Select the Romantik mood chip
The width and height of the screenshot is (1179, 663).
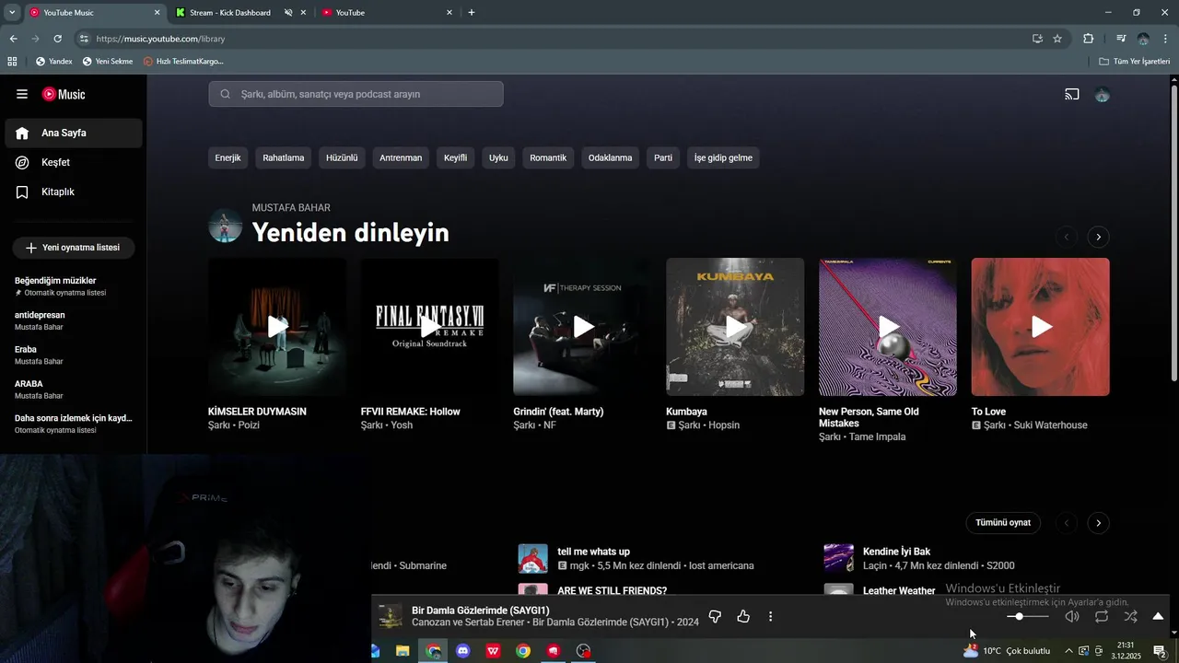coord(548,157)
